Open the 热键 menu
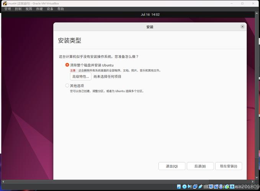 point(39,9)
